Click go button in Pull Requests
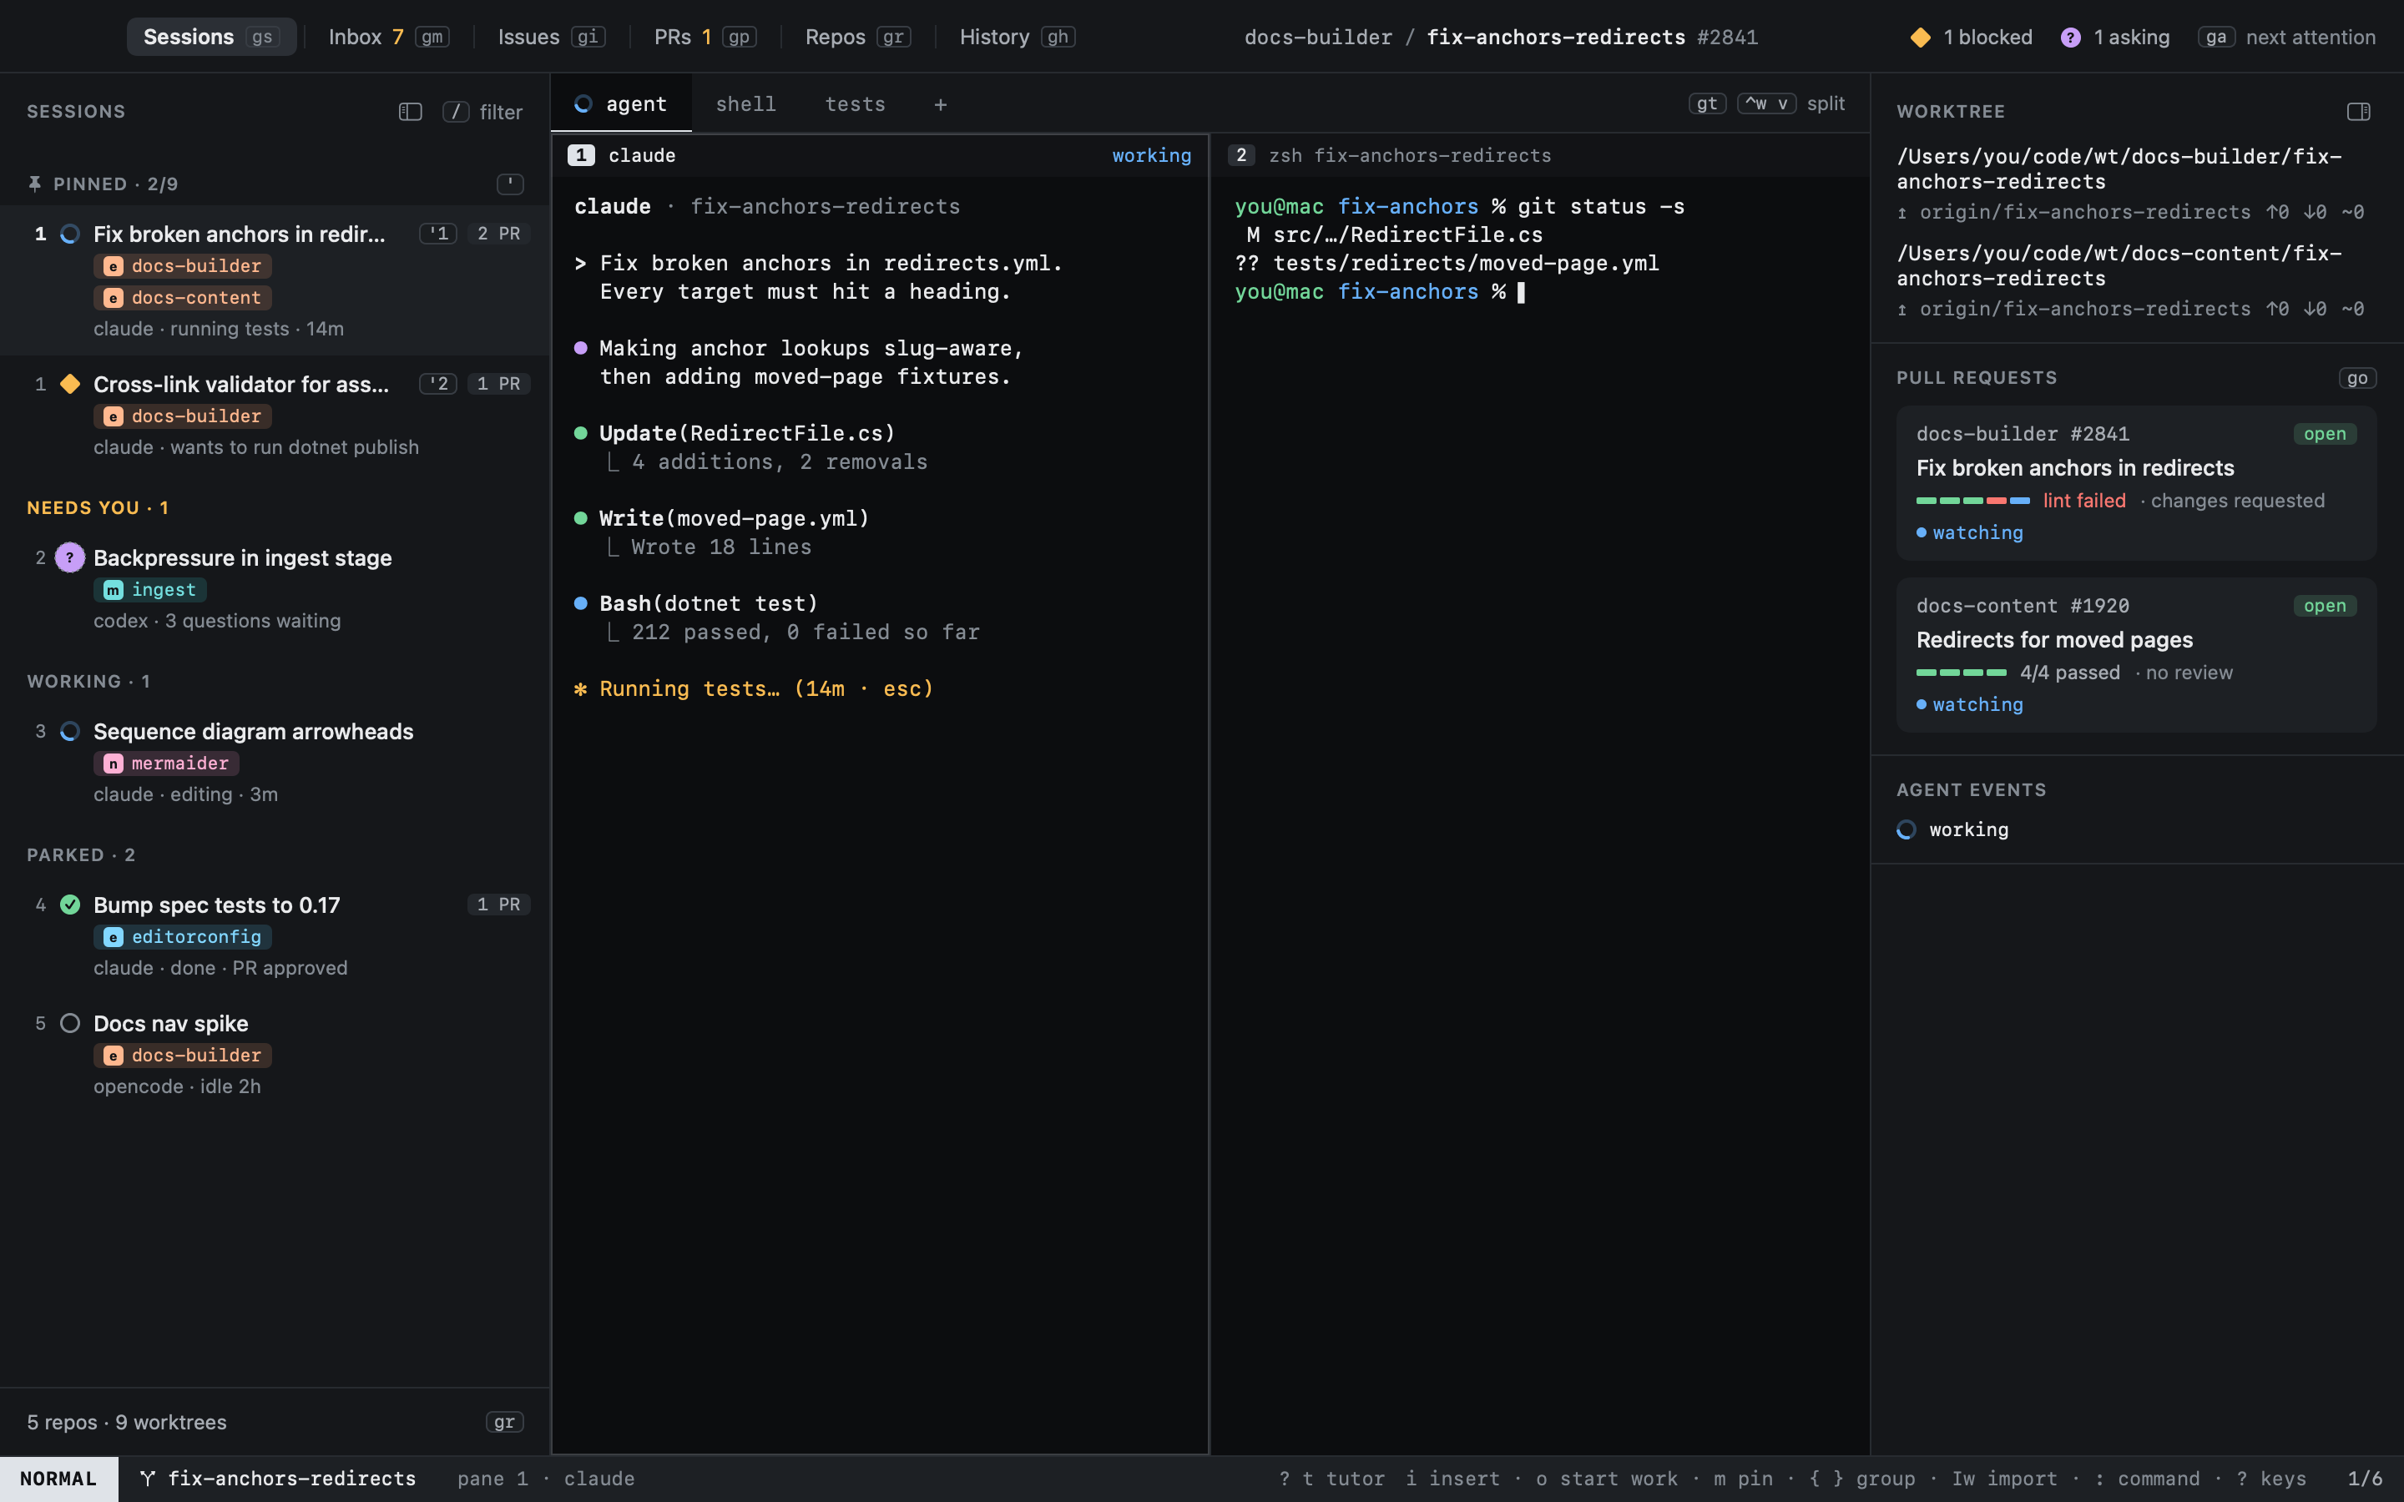The image size is (2404, 1502). (2357, 377)
